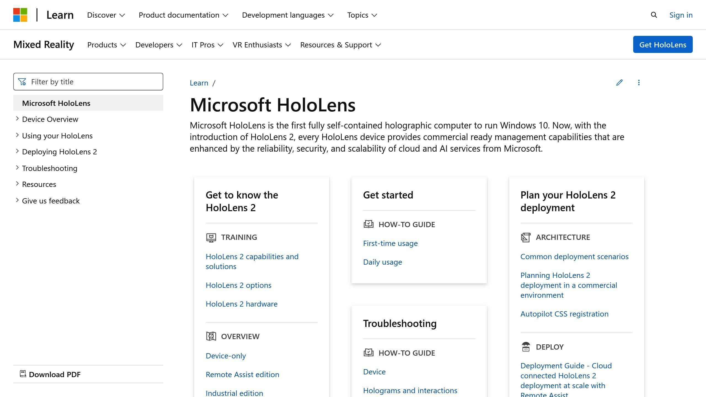Open the Remote Assist edition link

pyautogui.click(x=242, y=374)
